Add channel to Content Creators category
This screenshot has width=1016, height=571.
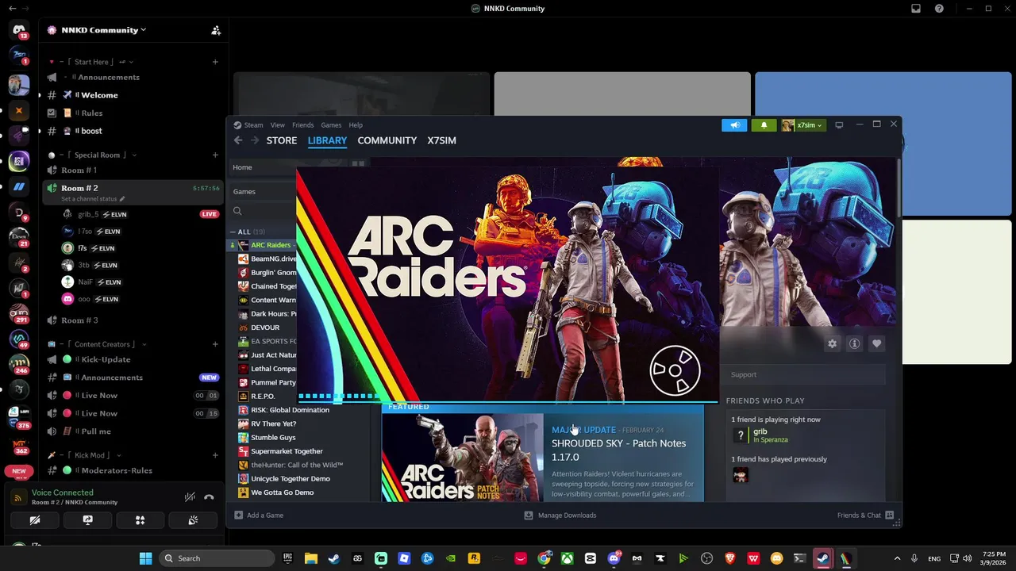pyautogui.click(x=215, y=344)
